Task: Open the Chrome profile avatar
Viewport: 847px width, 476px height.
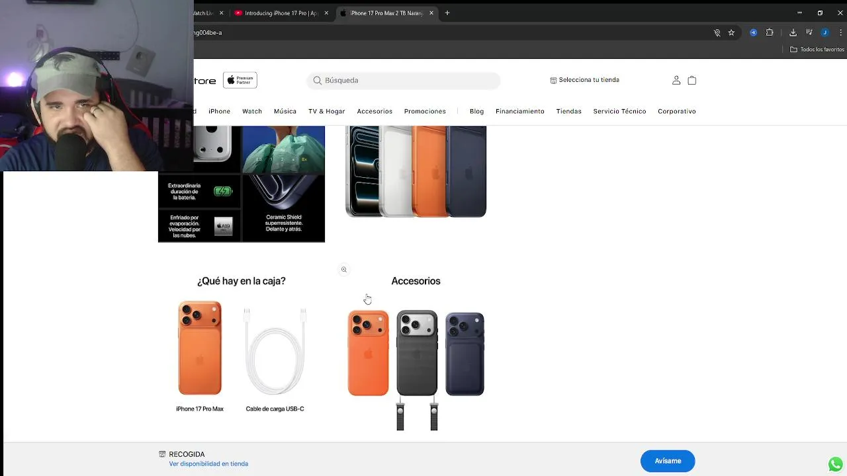Action: pos(825,32)
